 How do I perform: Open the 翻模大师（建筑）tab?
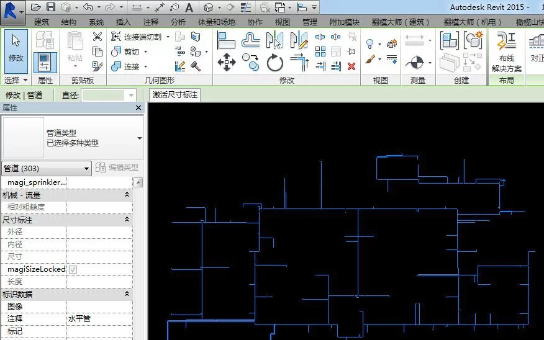[401, 22]
